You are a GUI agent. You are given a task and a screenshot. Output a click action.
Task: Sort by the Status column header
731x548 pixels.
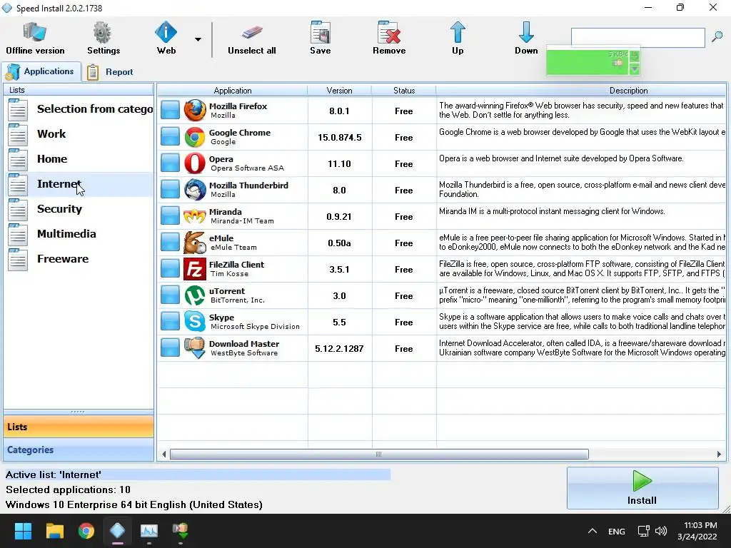(404, 91)
